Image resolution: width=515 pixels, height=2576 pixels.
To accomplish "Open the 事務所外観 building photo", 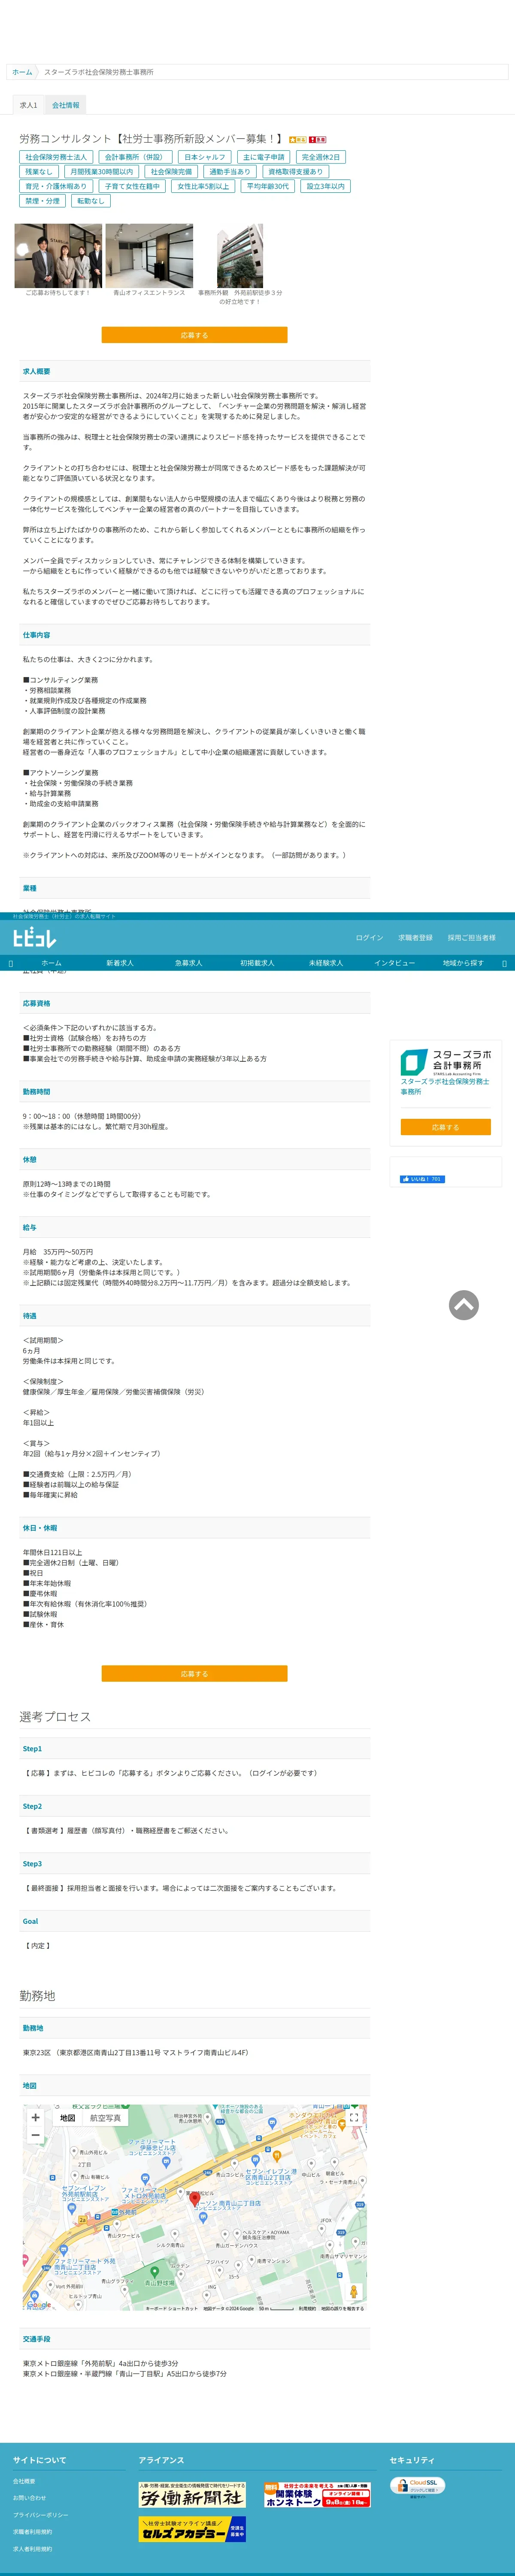I will [x=240, y=256].
